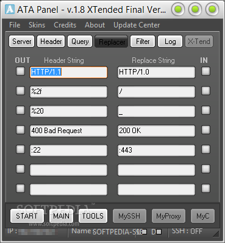Enable OUT checkbox for %2f row
Viewport: 225px width, 243px height.
point(20,91)
